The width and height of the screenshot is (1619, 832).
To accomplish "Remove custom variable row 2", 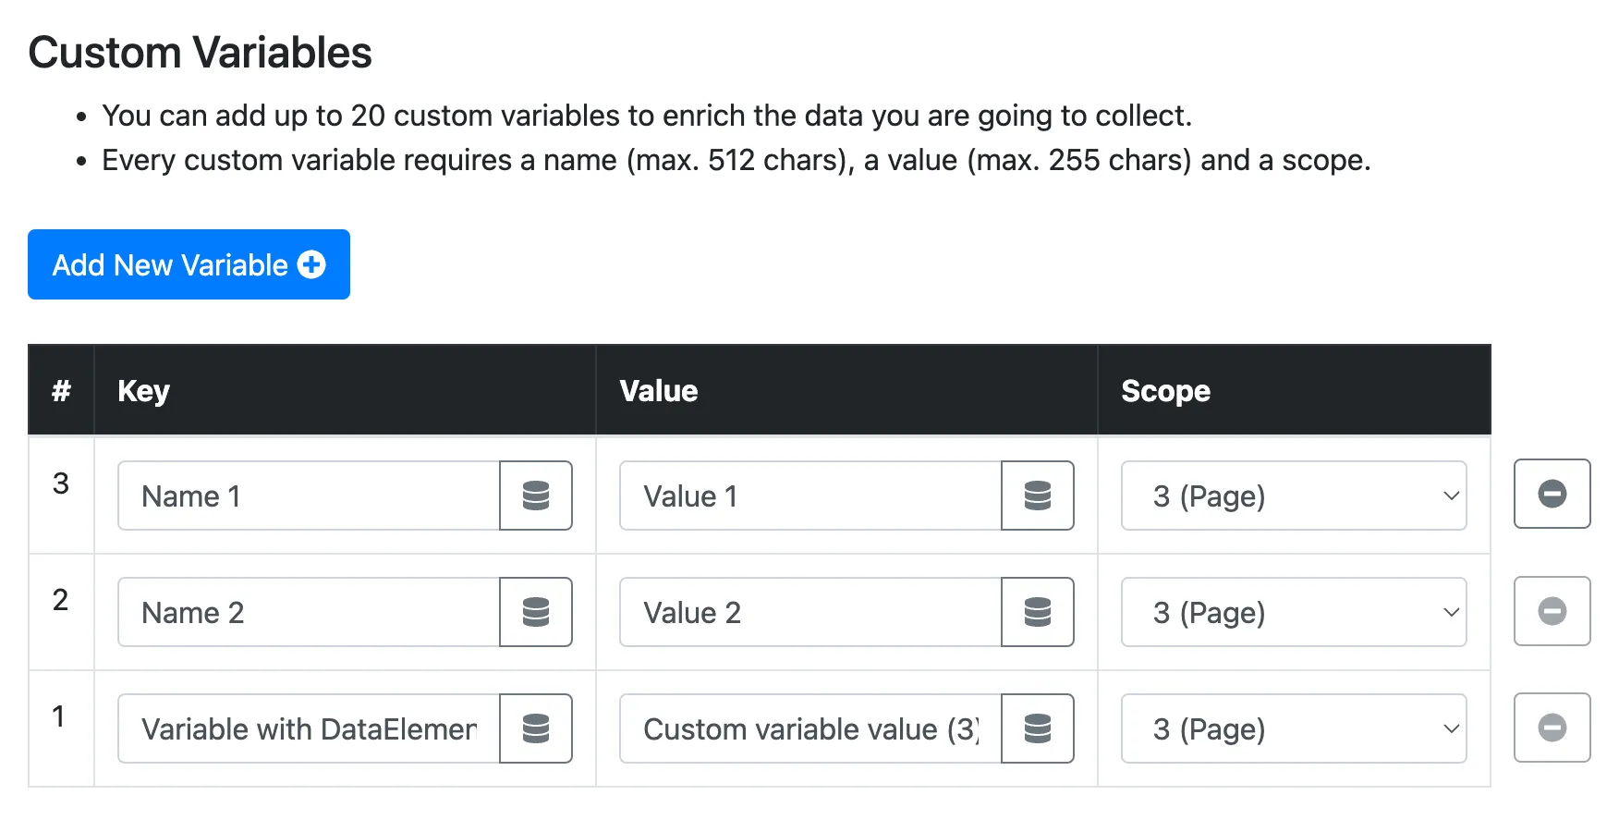I will (1552, 610).
